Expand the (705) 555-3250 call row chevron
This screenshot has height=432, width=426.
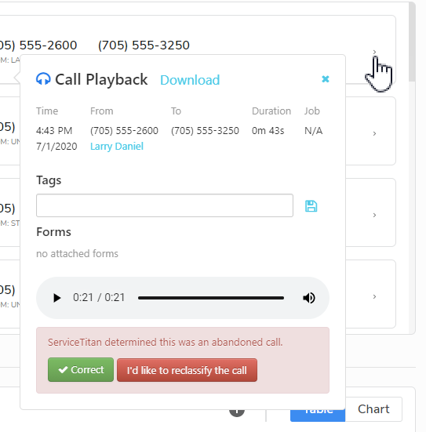point(374,52)
